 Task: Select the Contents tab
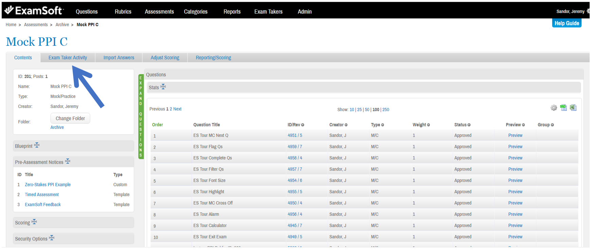23,58
